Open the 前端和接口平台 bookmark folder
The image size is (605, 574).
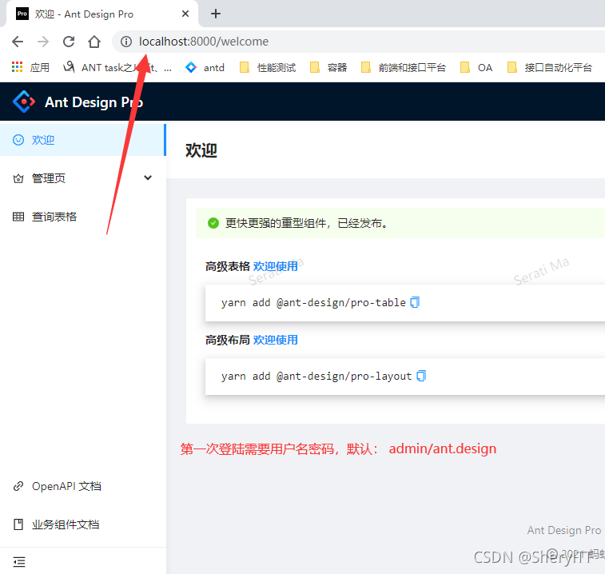404,67
